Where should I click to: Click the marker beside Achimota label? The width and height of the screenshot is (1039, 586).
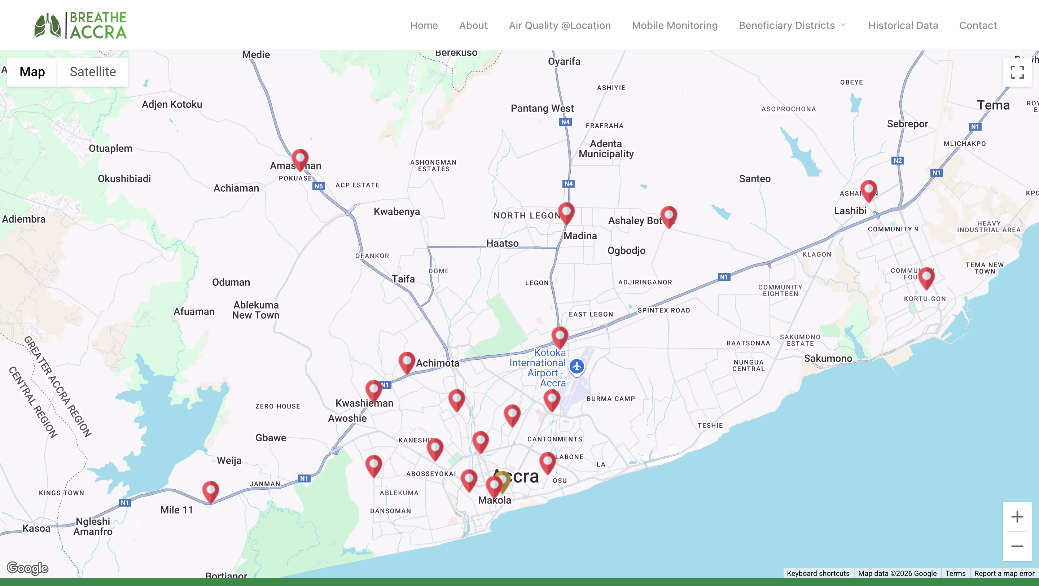pos(407,361)
